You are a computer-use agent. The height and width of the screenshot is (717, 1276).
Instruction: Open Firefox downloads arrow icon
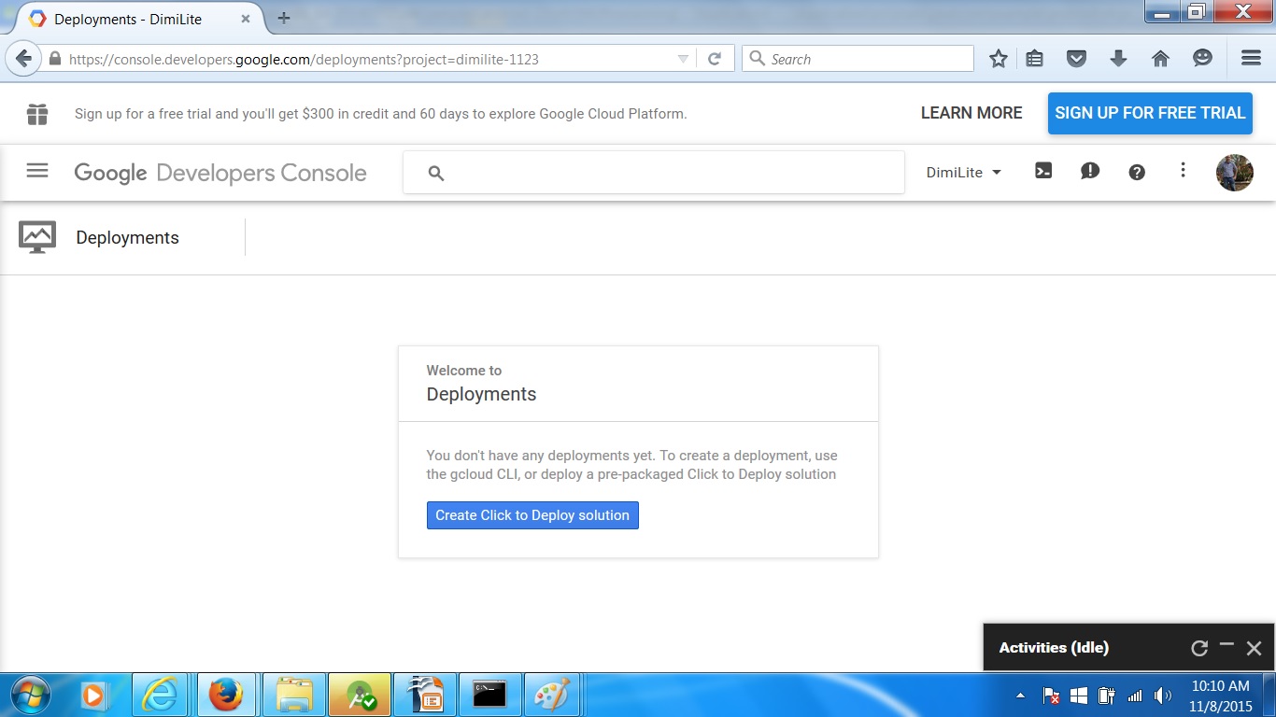tap(1118, 59)
